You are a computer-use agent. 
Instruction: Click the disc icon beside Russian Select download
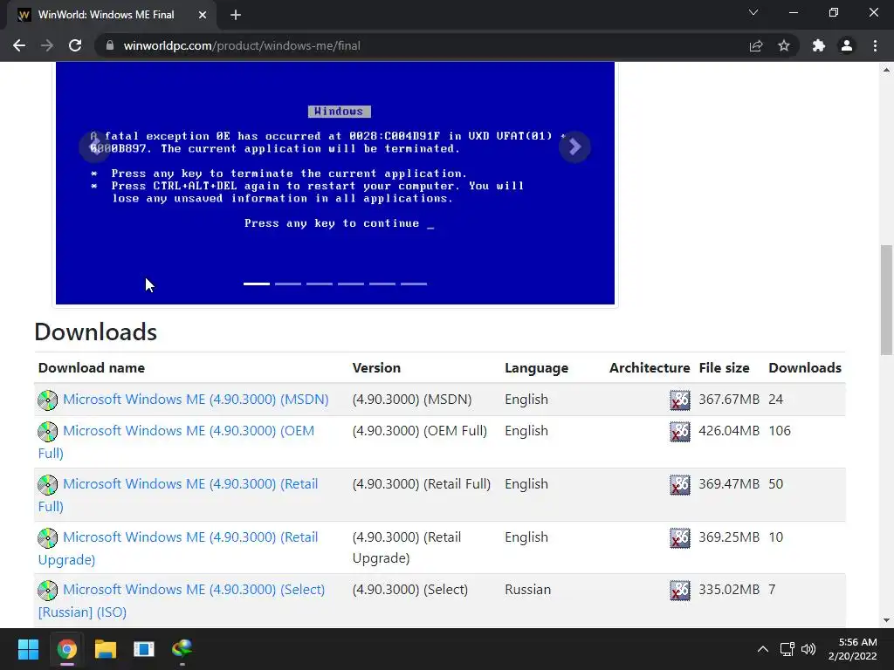pos(48,591)
